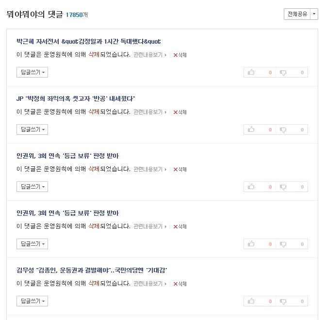Thumbs-up the first 인권위 등급 보류 comment

click(260, 187)
